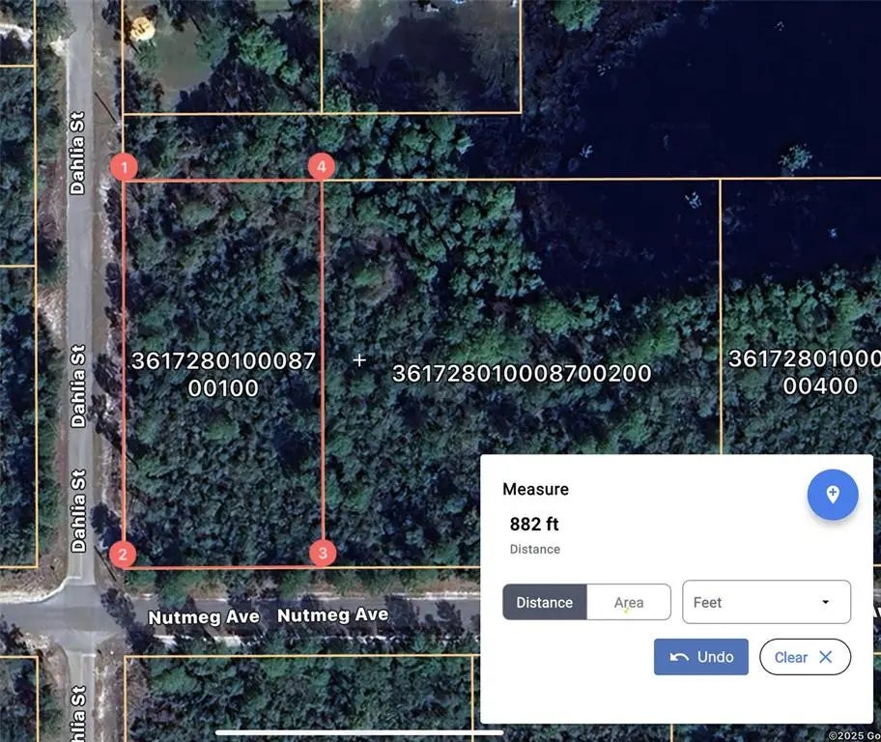Select measurement point 2 near Dahlia St
The height and width of the screenshot is (742, 881).
pyautogui.click(x=123, y=554)
